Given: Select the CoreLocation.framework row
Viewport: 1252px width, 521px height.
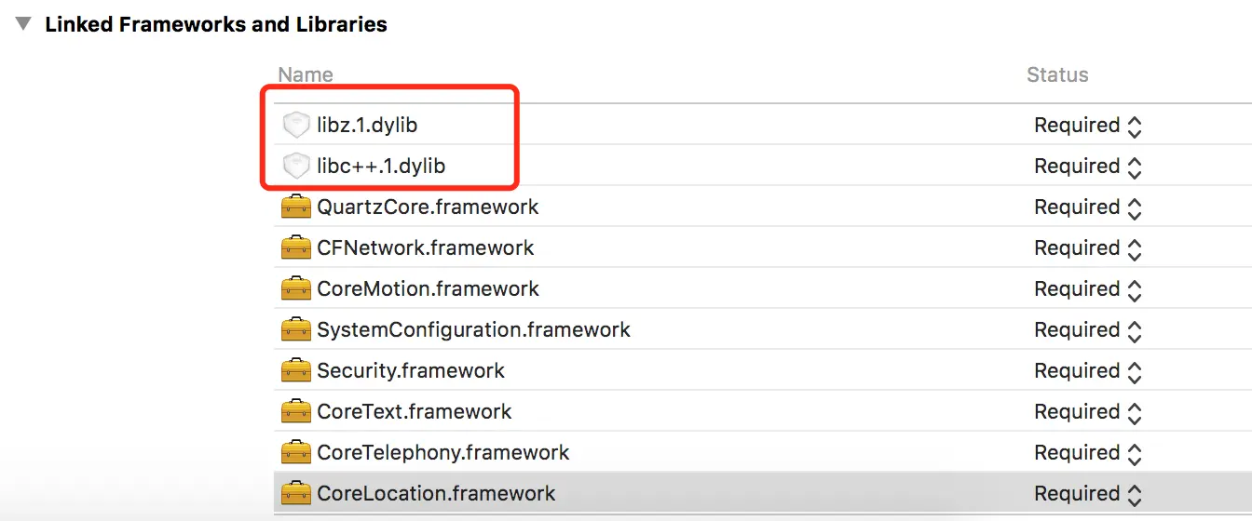Looking at the screenshot, I should 763,493.
